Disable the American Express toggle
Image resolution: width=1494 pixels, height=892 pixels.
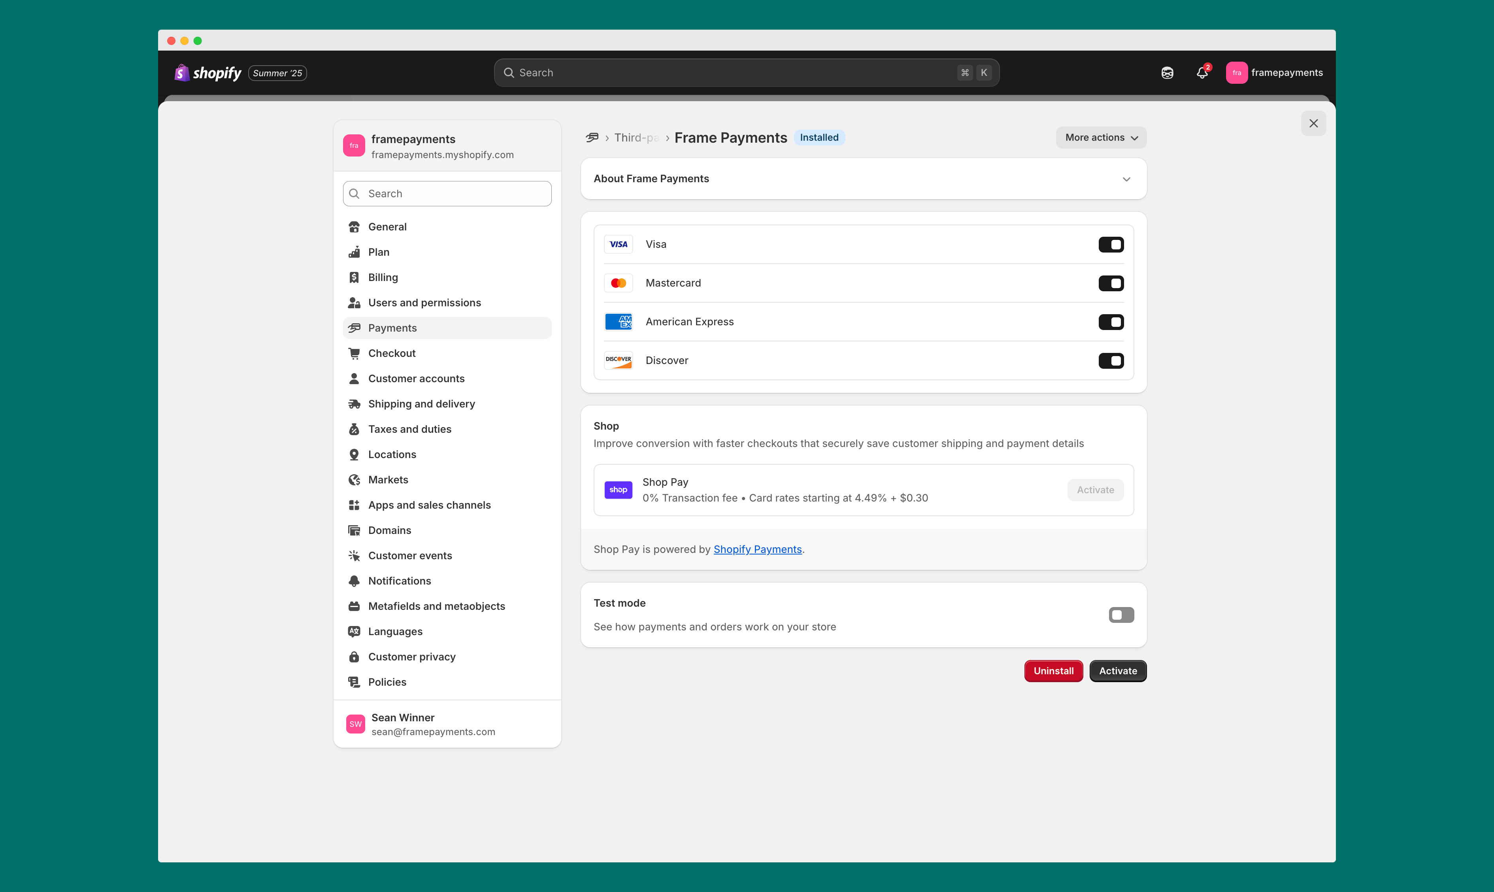click(1111, 322)
